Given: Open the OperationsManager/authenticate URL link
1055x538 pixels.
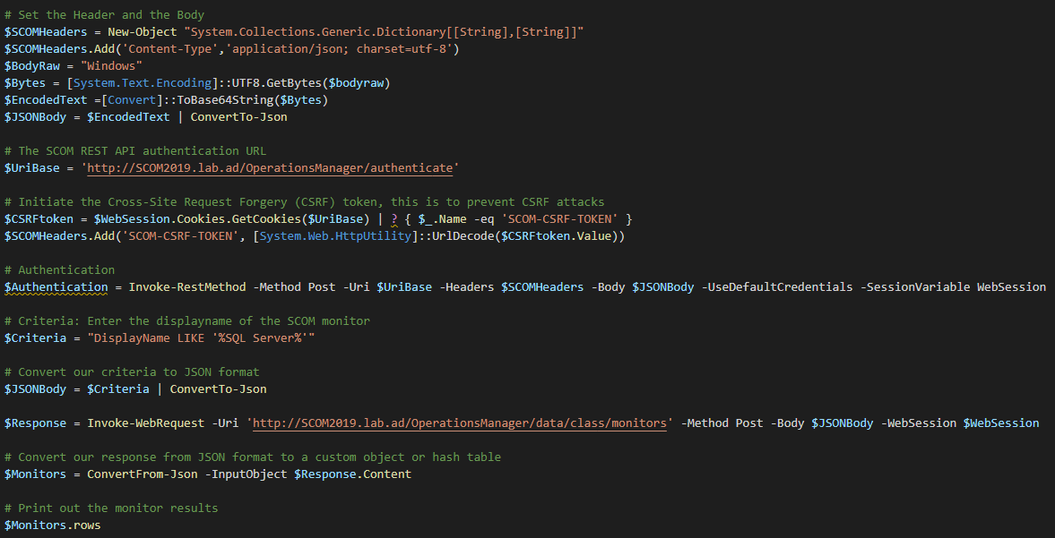Looking at the screenshot, I should [x=270, y=168].
